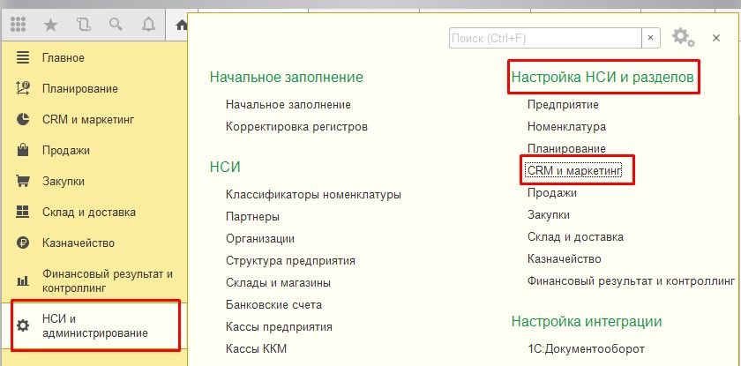The image size is (741, 366).
Task: Clear the search field with x button
Action: pos(650,38)
